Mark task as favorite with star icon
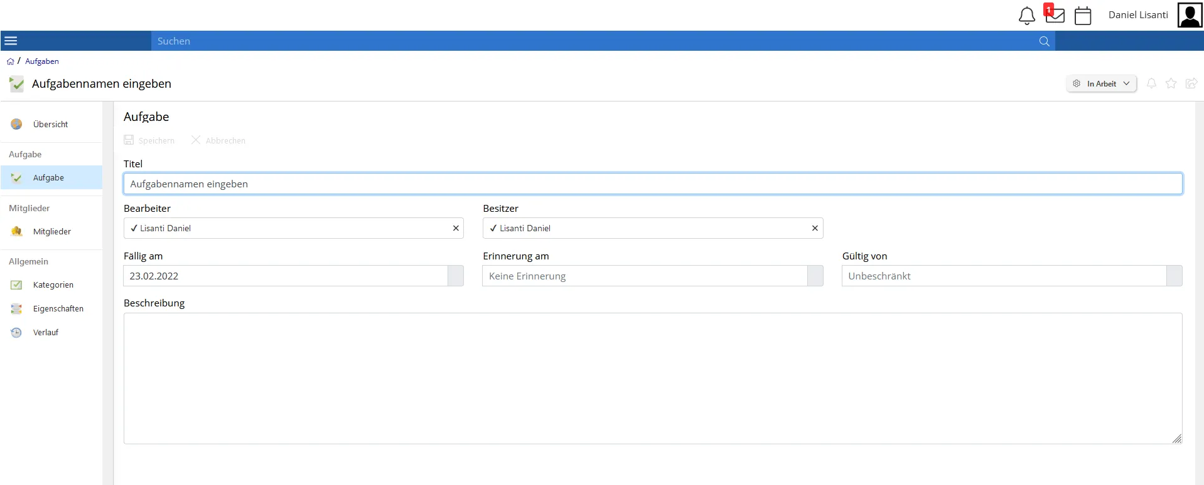Screen dimensions: 1204x485 pyautogui.click(x=1171, y=83)
